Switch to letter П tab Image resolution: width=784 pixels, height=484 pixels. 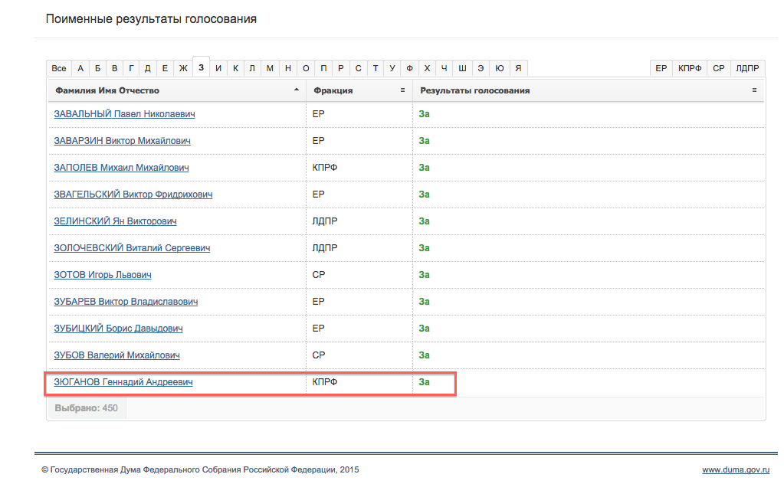pyautogui.click(x=323, y=68)
